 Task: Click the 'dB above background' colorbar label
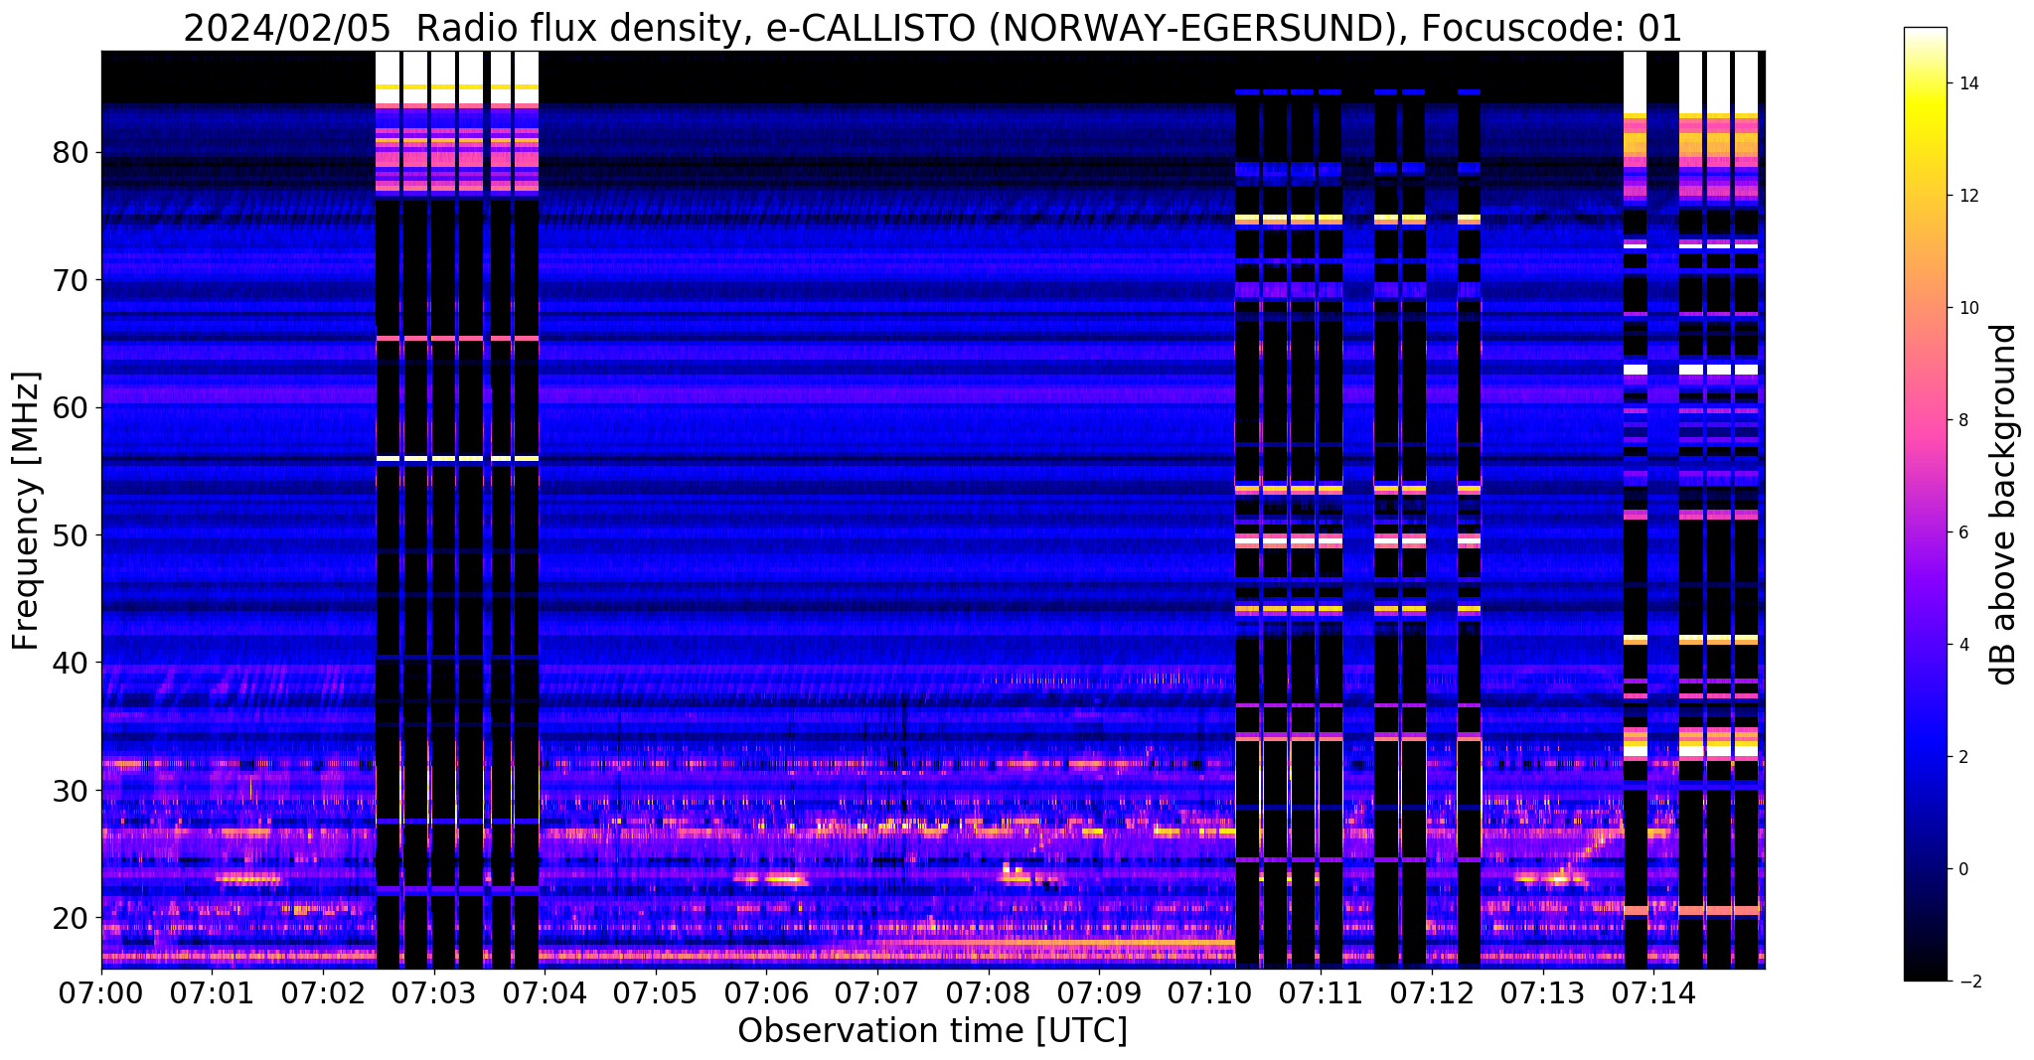click(x=2004, y=504)
